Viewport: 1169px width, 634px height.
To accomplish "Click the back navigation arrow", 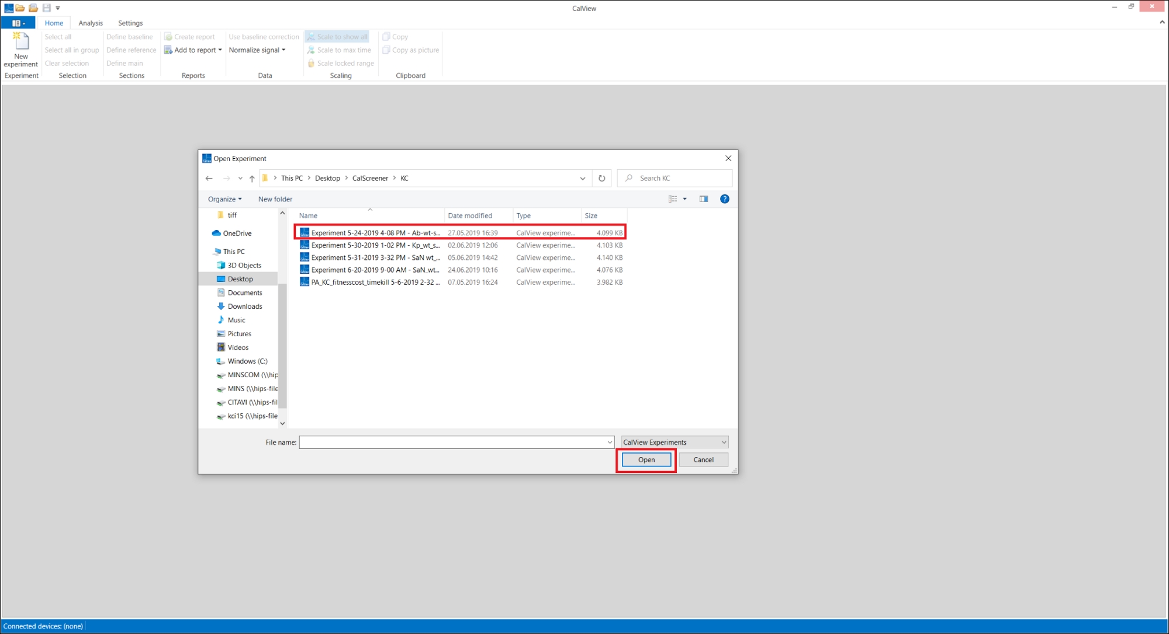I will pyautogui.click(x=209, y=178).
